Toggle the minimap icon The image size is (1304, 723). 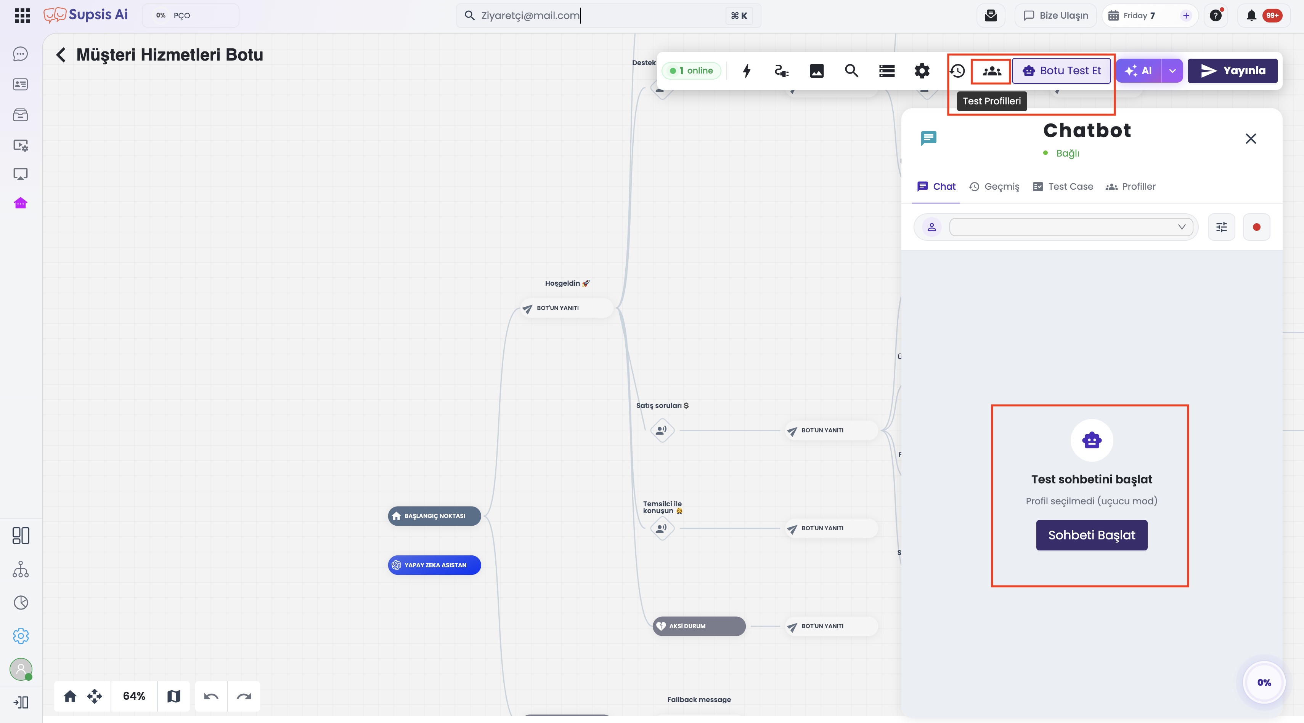click(173, 696)
